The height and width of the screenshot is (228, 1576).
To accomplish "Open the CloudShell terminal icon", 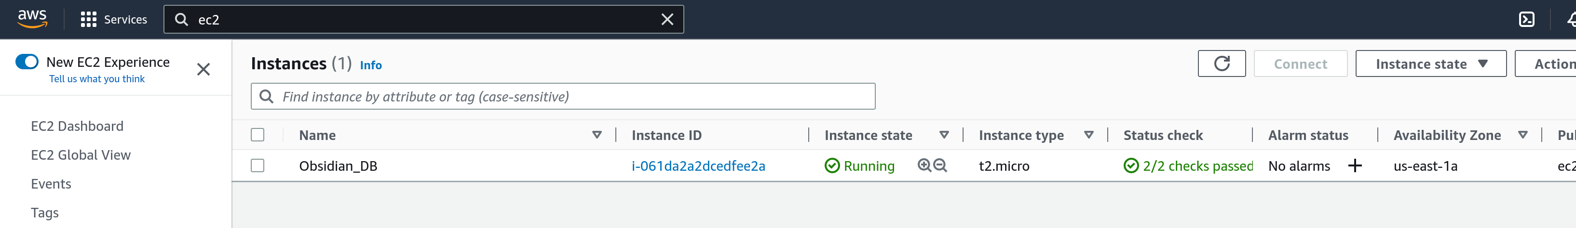I will [1526, 20].
